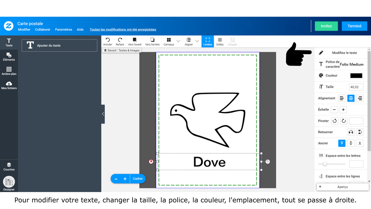The height and width of the screenshot is (209, 371).
Task: Open the Paramètres menu
Action: click(63, 29)
